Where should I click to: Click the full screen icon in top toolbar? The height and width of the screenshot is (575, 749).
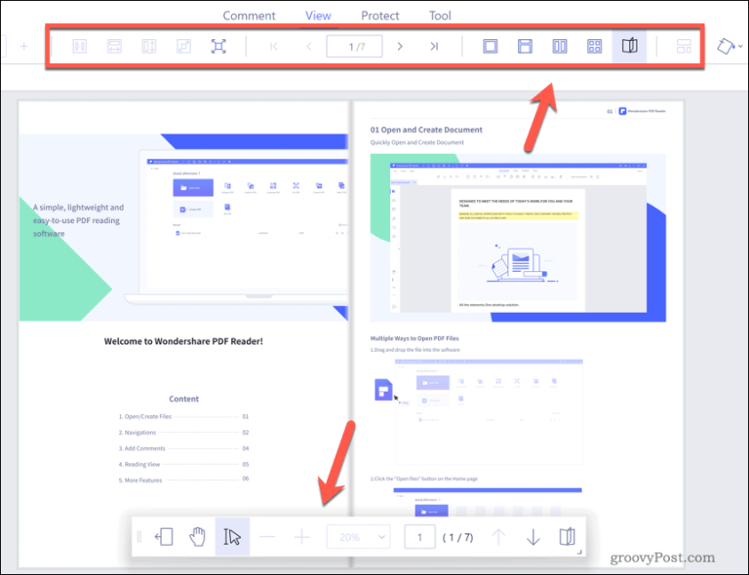coord(218,46)
